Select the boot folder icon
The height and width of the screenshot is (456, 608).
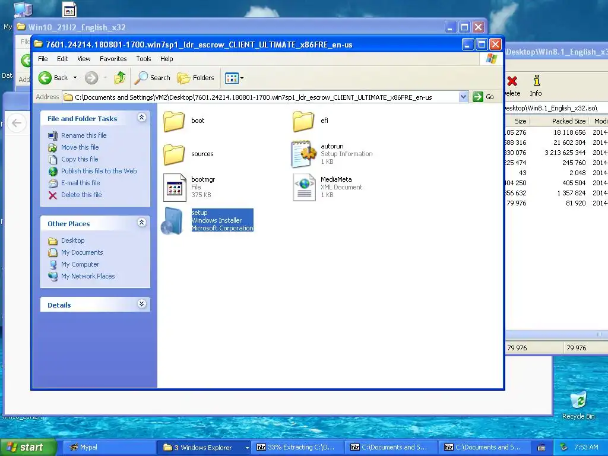coord(174,121)
